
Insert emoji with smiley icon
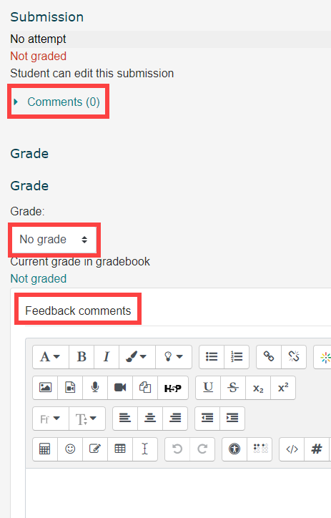point(70,449)
